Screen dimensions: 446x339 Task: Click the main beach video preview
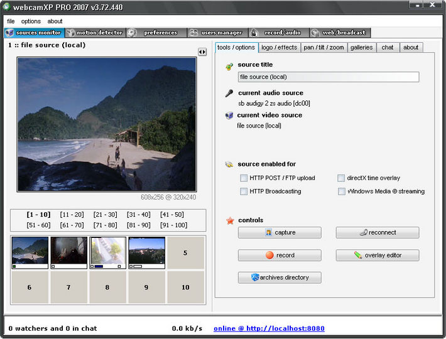pos(107,124)
